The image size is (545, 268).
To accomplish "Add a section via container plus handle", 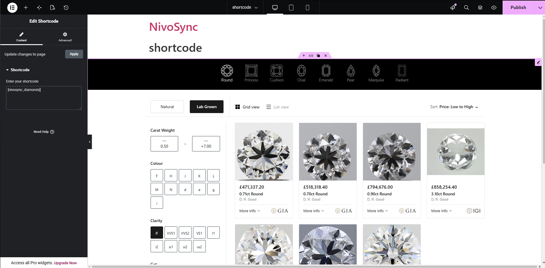I will (304, 56).
